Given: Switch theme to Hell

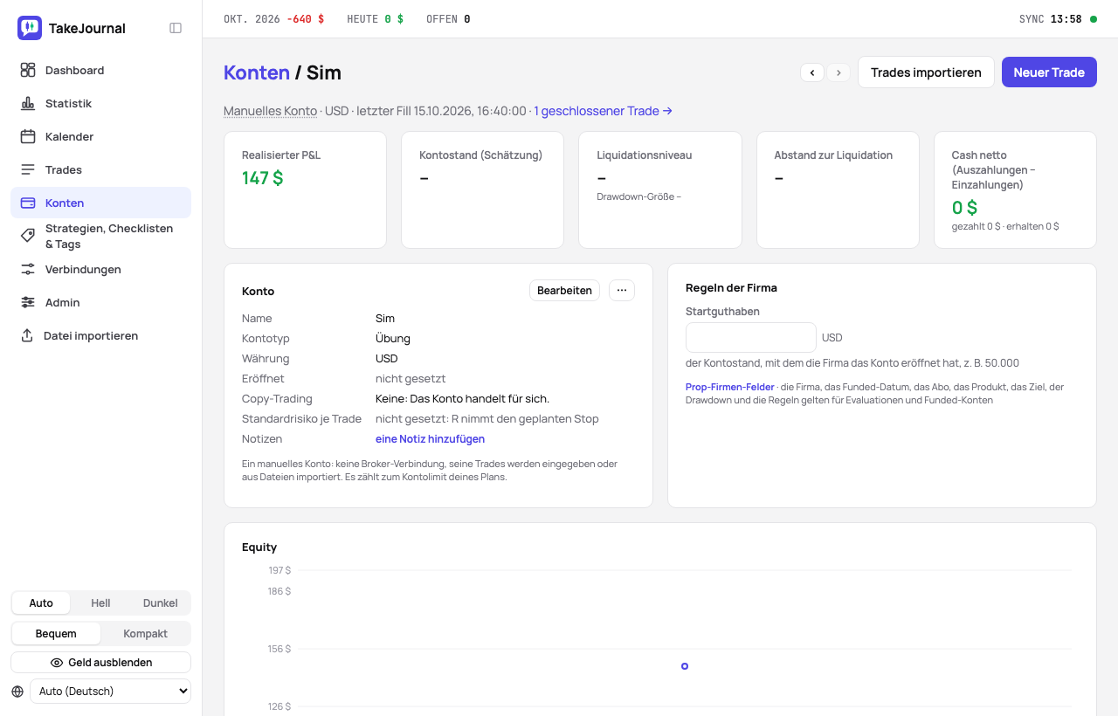Looking at the screenshot, I should [x=100, y=602].
